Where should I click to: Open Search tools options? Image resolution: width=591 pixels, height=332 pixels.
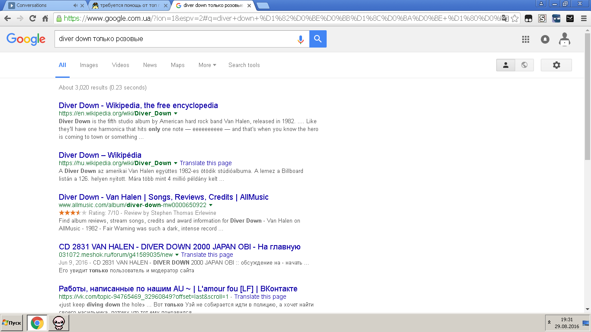[x=244, y=65]
